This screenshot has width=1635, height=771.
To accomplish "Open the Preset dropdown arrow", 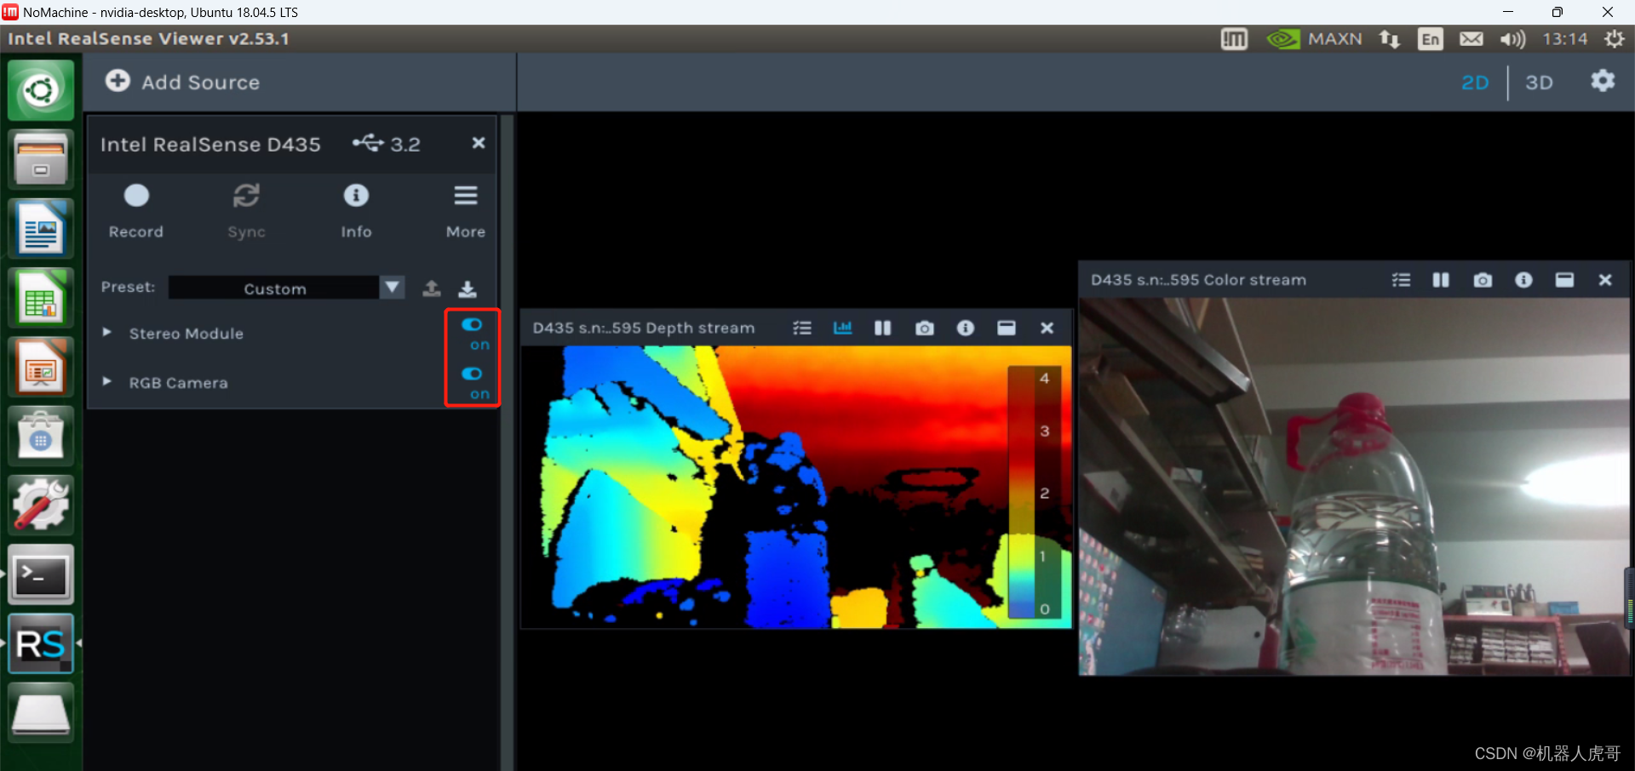I will click(392, 287).
